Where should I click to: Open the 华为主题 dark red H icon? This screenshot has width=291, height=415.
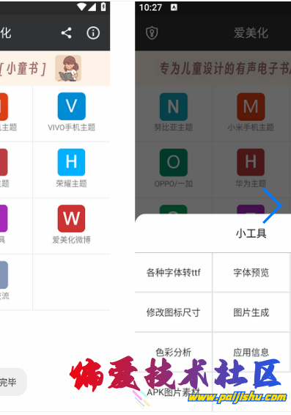point(251,162)
